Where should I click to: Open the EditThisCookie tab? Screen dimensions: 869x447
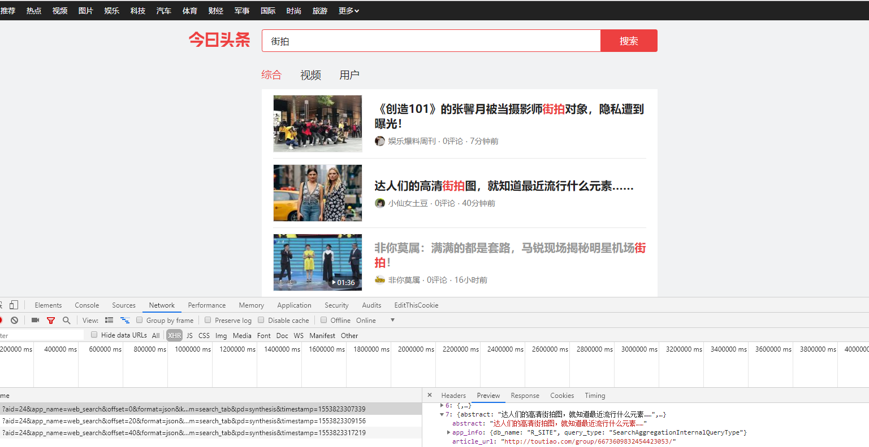tap(416, 305)
